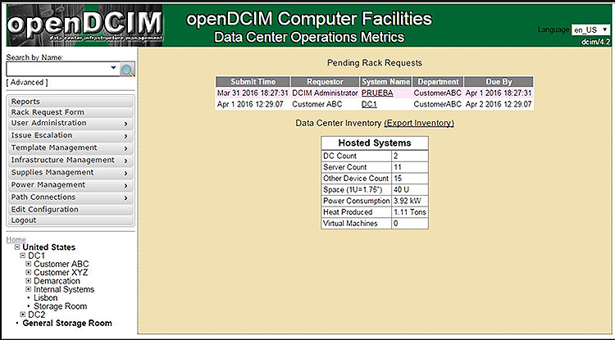Expand the DC2 tree node
This screenshot has height=340, width=615.
pyautogui.click(x=23, y=315)
